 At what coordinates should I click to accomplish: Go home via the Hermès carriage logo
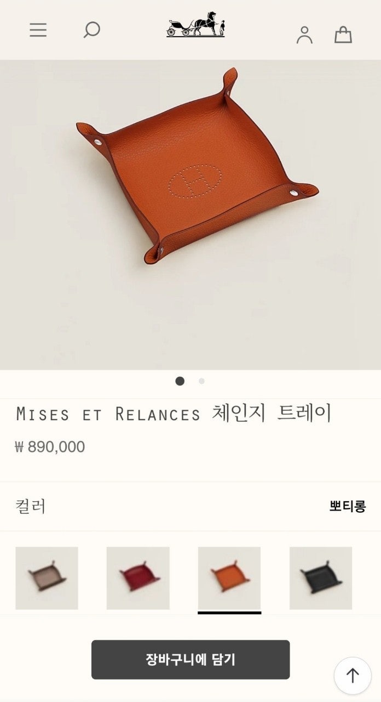[x=196, y=25]
